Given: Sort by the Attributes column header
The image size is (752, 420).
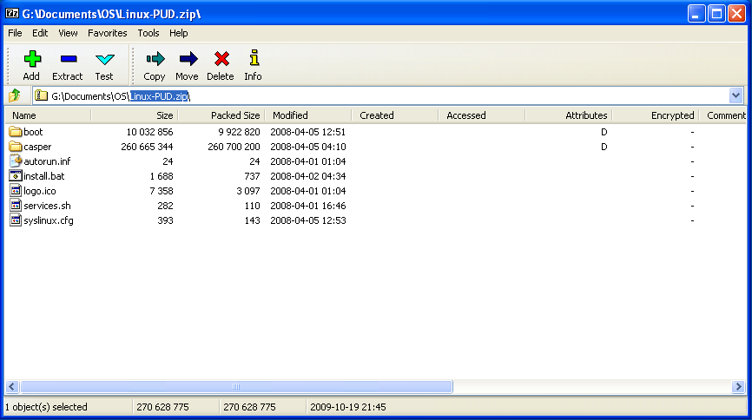Looking at the screenshot, I should (568, 115).
